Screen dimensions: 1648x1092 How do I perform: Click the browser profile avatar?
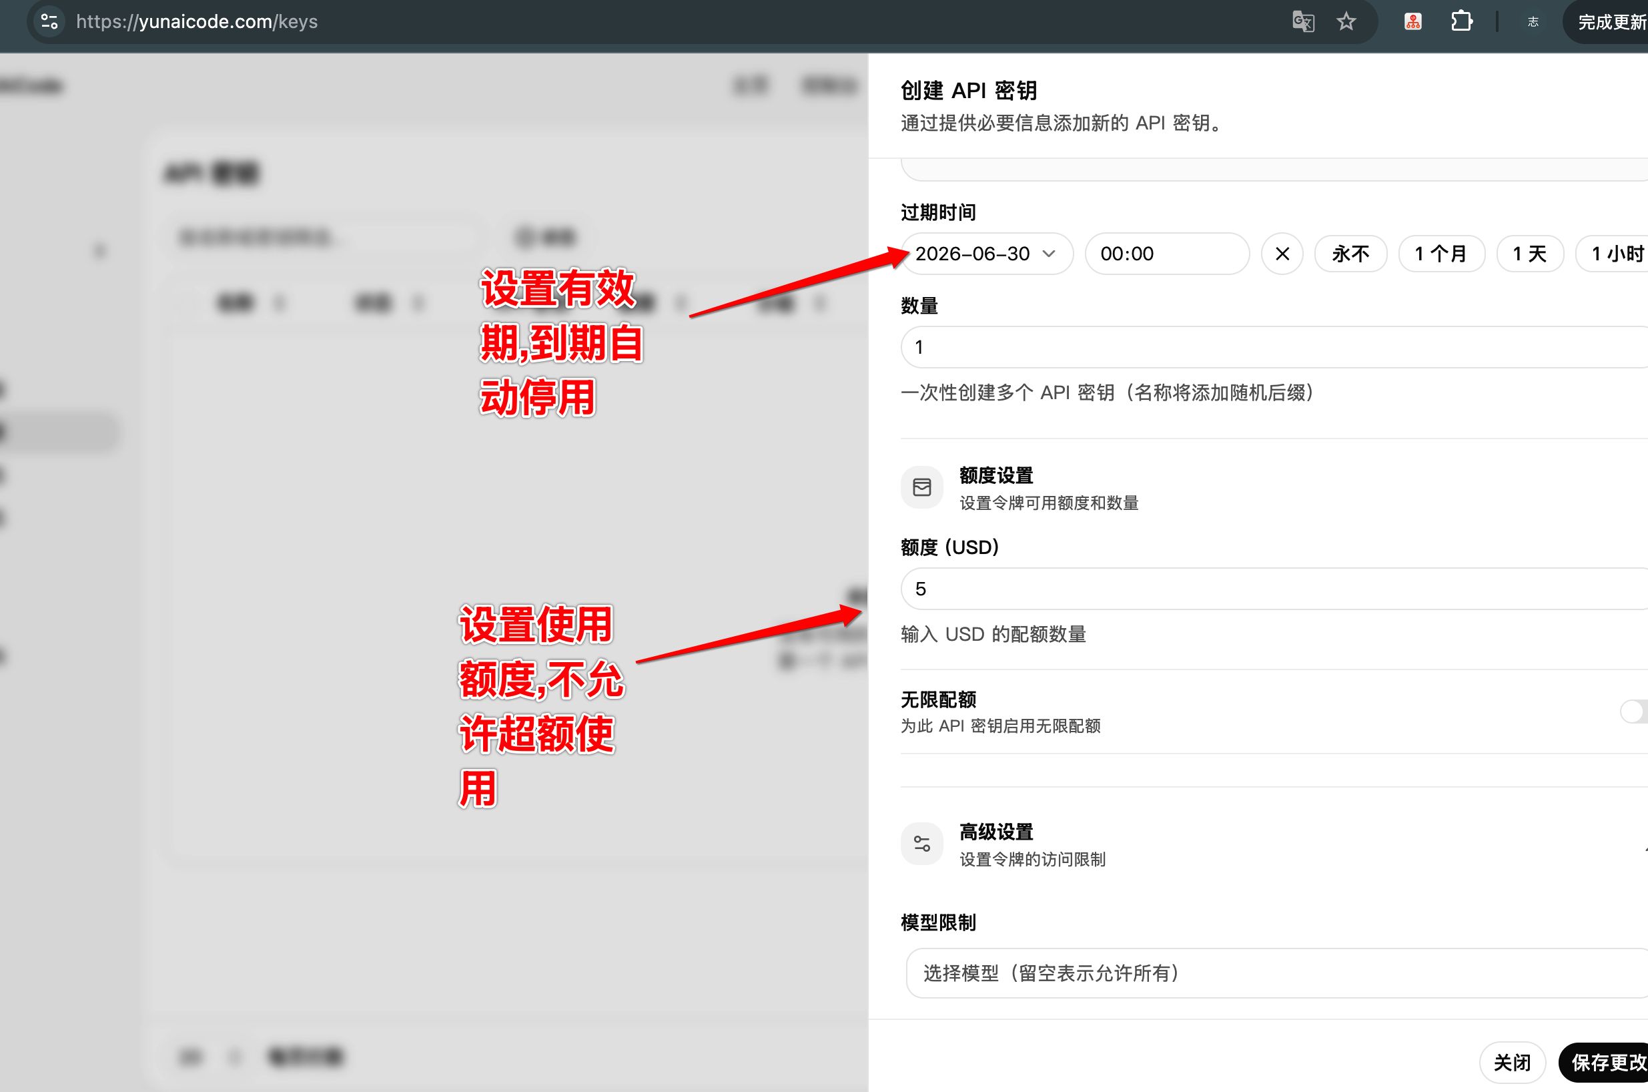tap(1533, 21)
